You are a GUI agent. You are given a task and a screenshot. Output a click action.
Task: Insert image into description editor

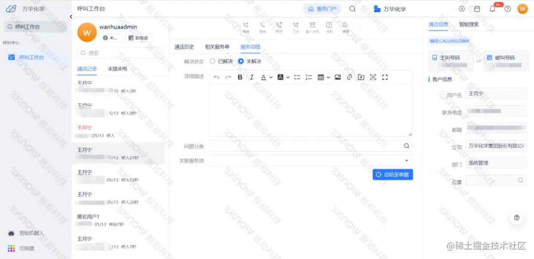338,77
